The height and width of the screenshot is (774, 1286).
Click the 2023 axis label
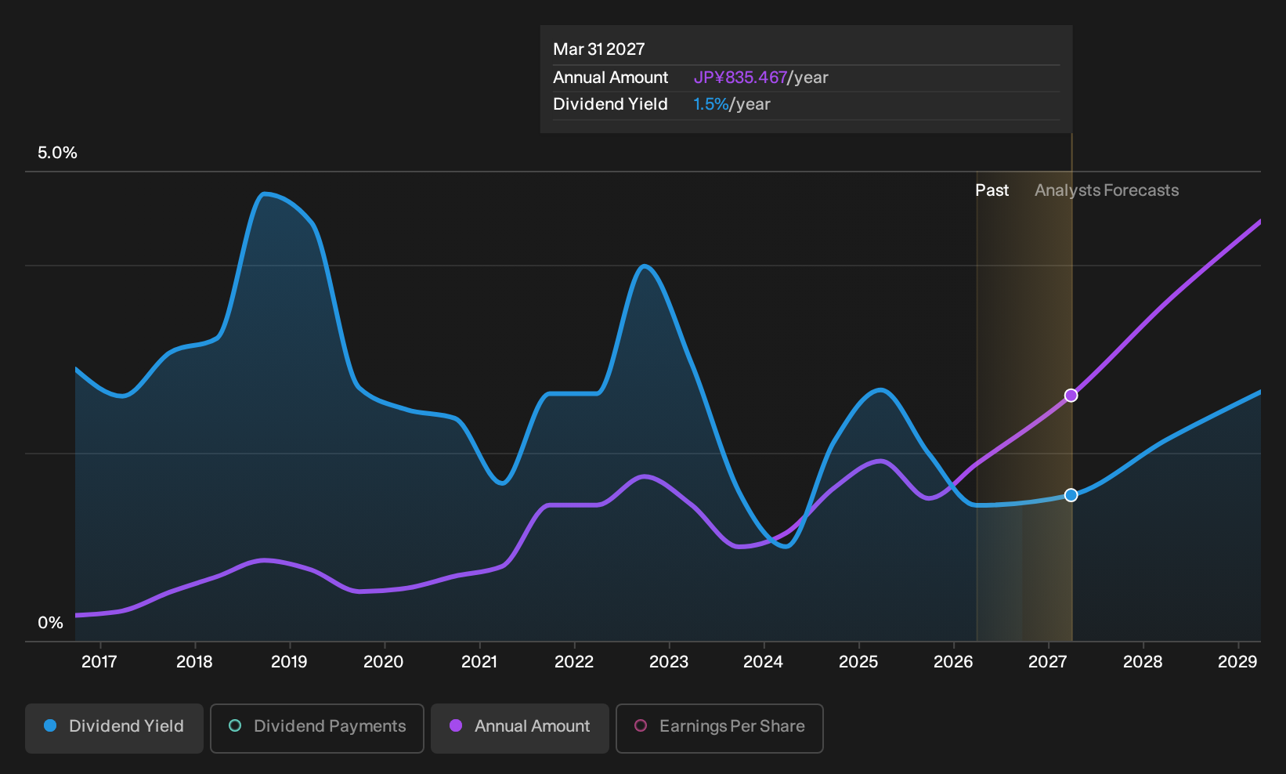(x=669, y=662)
